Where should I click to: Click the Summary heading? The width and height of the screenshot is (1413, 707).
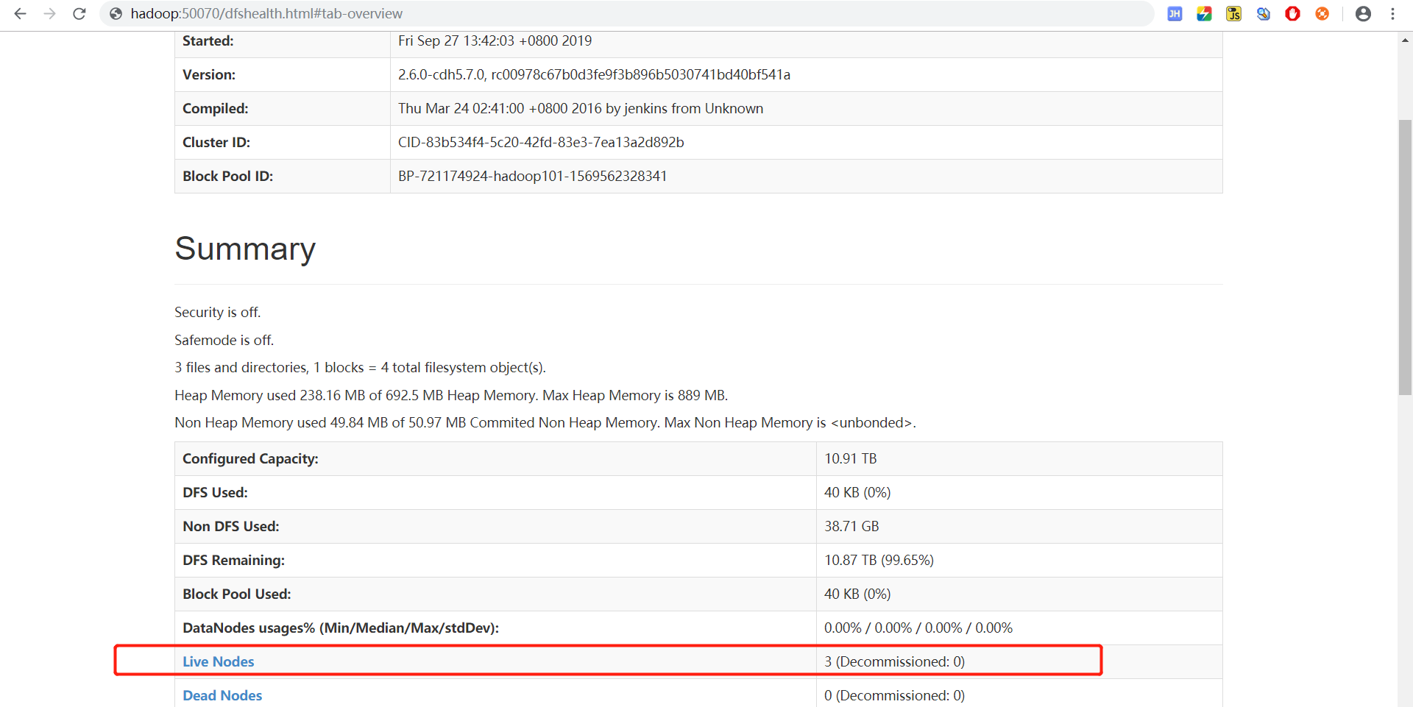click(x=245, y=249)
